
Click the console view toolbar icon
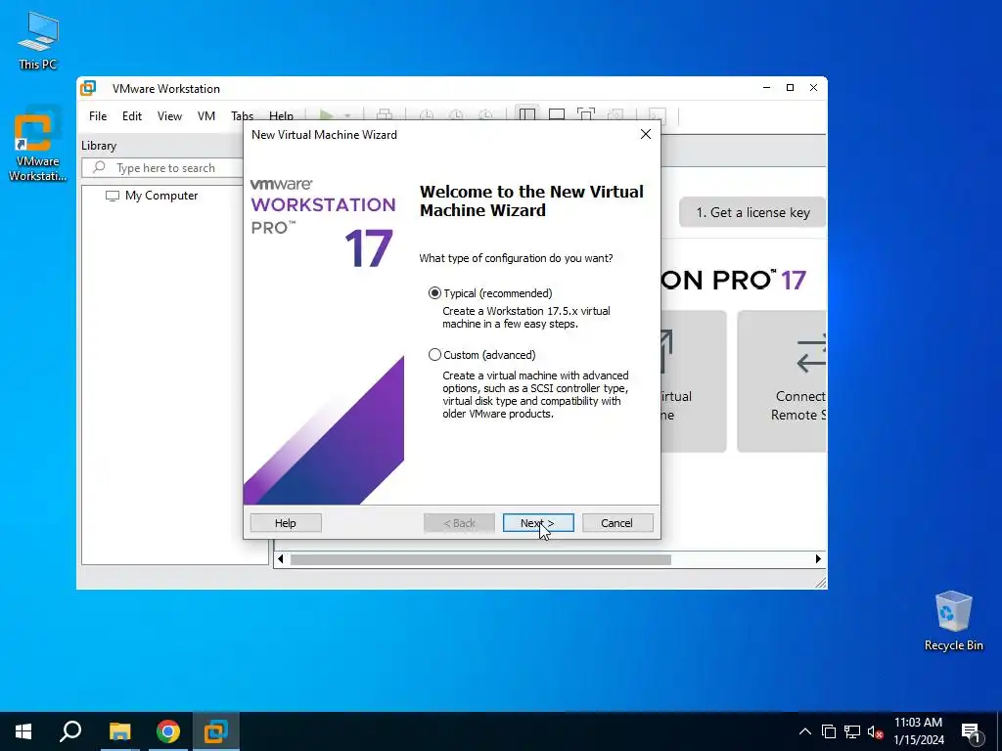coord(657,115)
